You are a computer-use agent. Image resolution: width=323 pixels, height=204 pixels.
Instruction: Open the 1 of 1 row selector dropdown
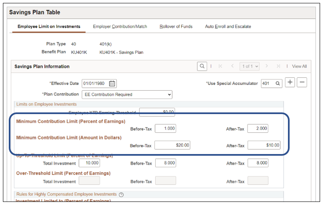coord(249,66)
